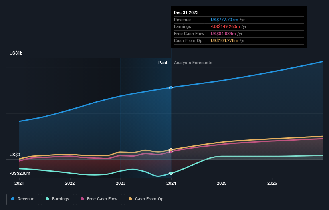Click the US$104.278m cash from op value
329x210 pixels.
click(x=224, y=41)
